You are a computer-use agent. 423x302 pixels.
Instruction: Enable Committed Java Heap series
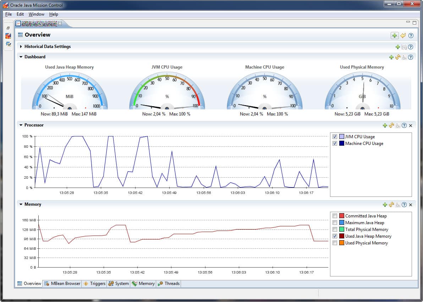(335, 216)
